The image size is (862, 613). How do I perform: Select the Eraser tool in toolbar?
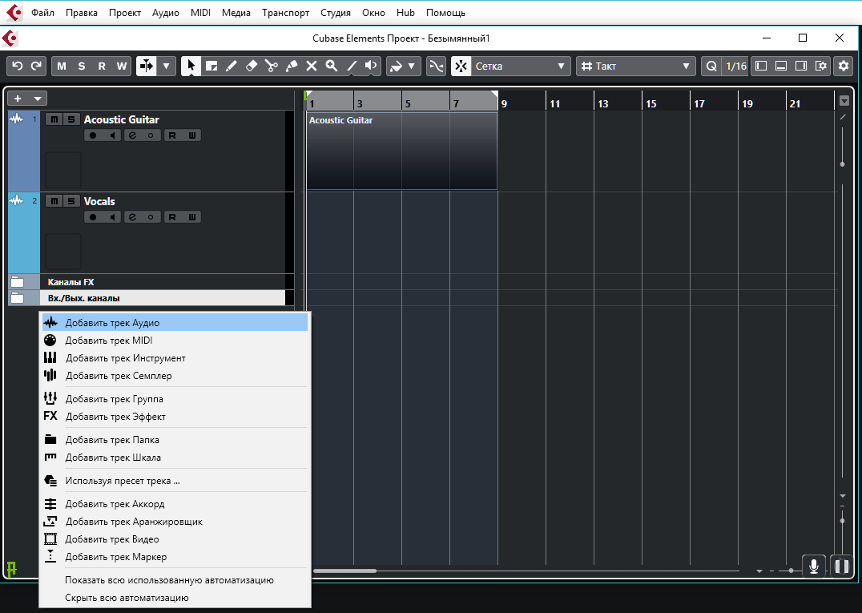(x=251, y=67)
